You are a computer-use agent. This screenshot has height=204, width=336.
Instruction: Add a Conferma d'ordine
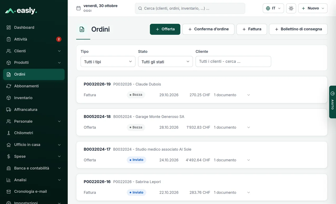click(x=208, y=29)
